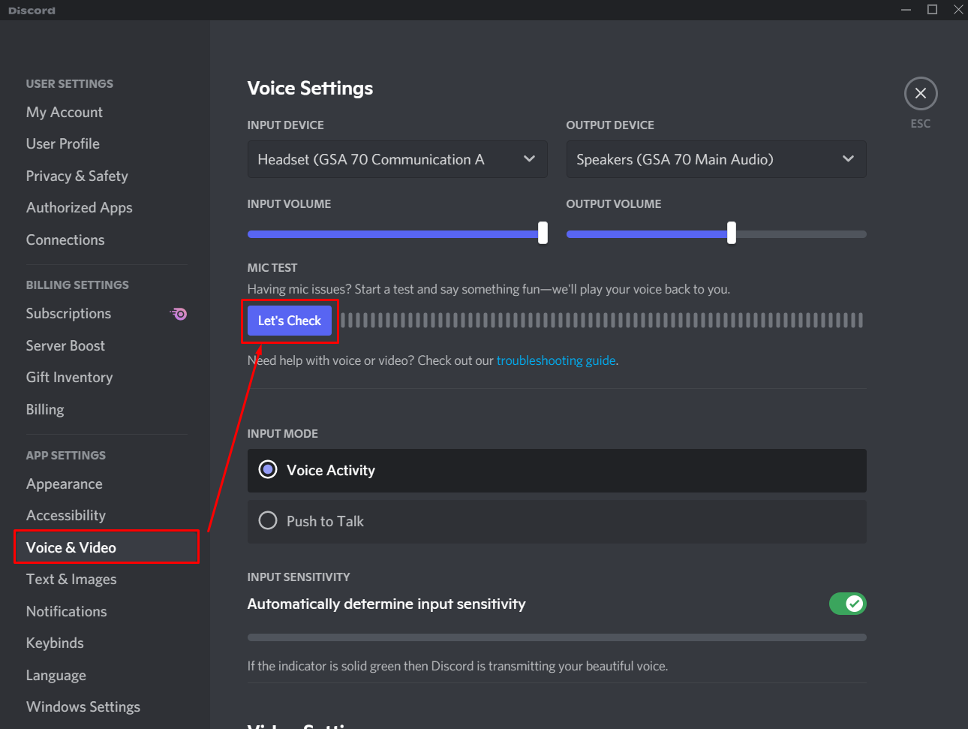Close the Discord window
Screen dimensions: 968x729
coord(958,10)
